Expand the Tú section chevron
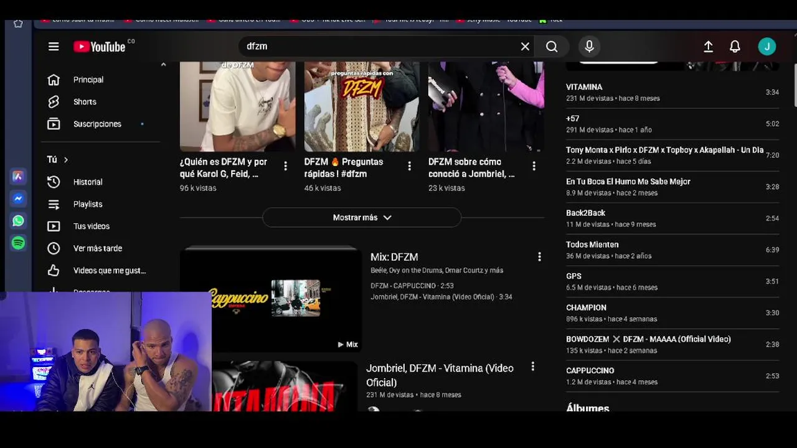 pos(65,160)
